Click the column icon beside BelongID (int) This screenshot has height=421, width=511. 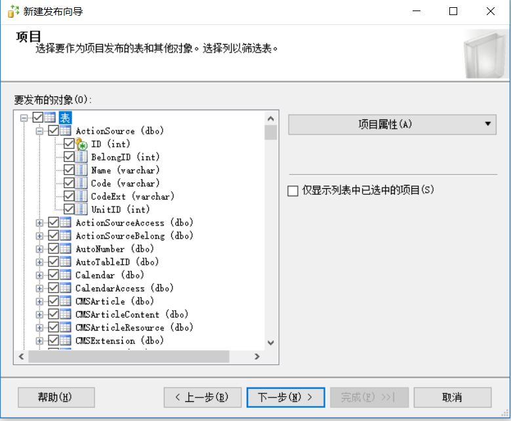pos(81,157)
